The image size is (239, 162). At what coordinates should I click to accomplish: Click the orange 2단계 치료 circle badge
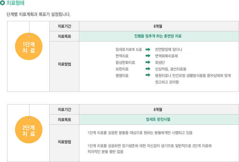tap(29, 130)
